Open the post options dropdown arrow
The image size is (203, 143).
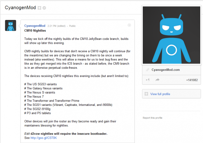coord(129,25)
